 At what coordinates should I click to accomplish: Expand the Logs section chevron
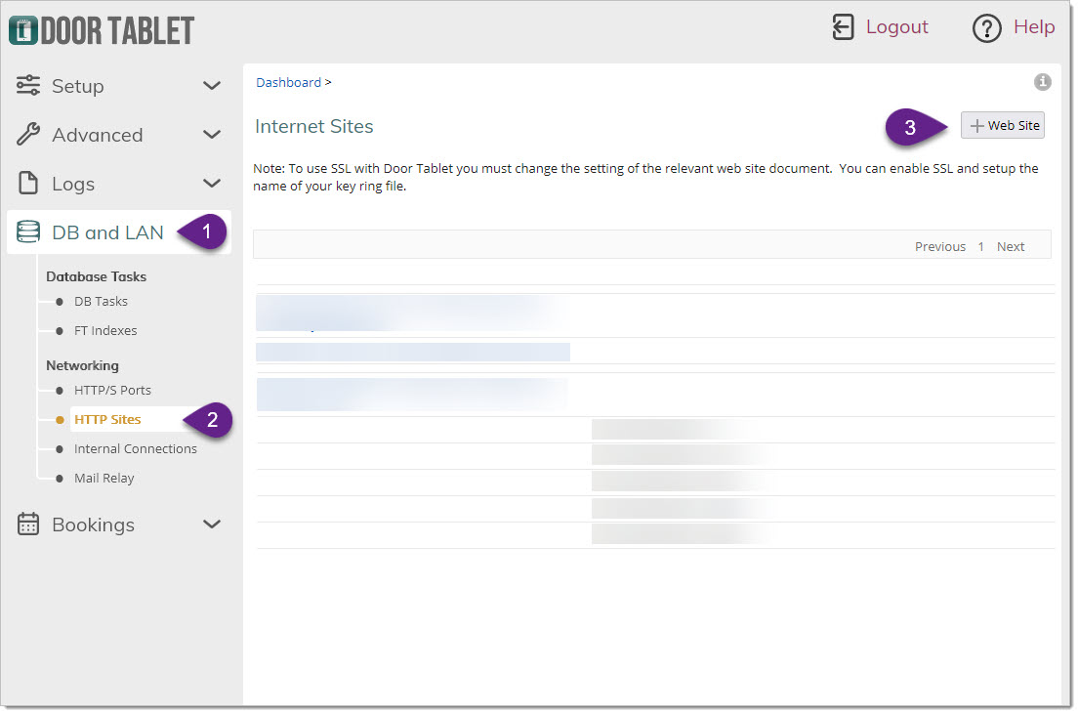212,184
